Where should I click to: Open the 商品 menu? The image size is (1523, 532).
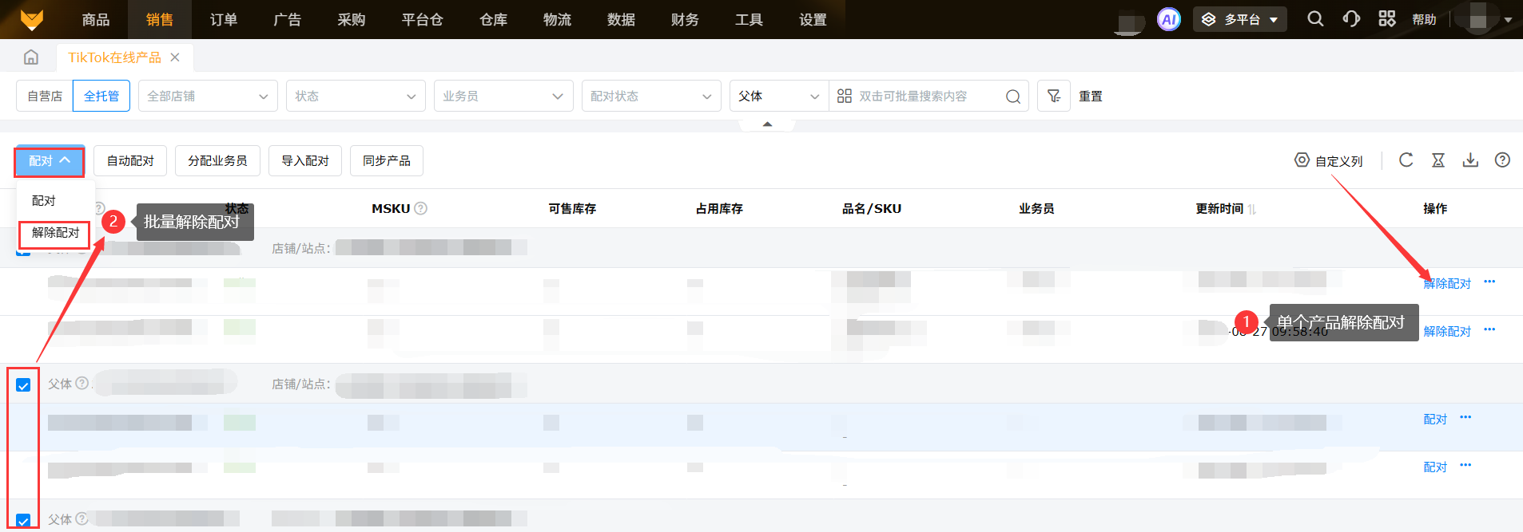click(96, 19)
